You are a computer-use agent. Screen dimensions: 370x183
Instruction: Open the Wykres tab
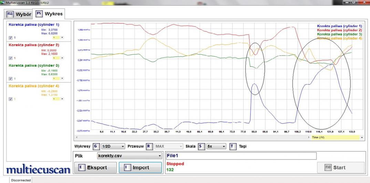pyautogui.click(x=49, y=14)
